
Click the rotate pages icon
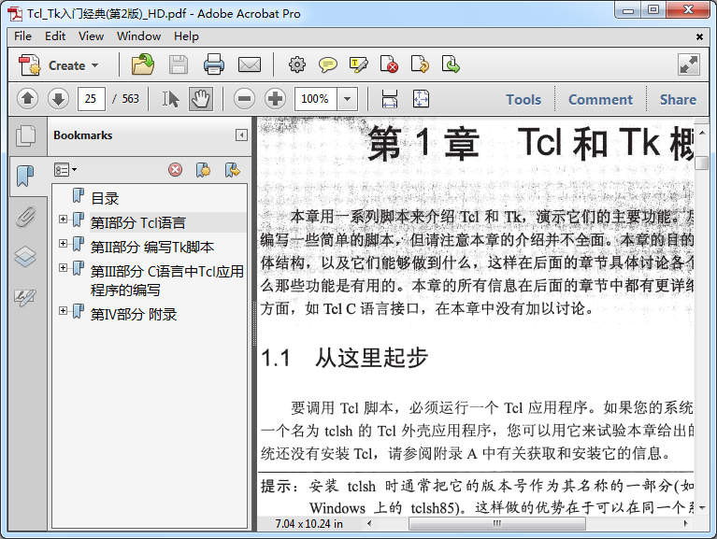tap(420, 64)
